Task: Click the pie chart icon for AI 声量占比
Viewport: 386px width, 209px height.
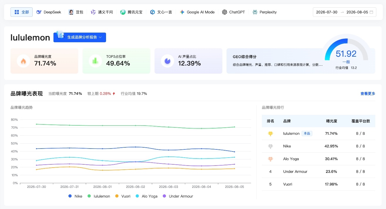Action: point(167,61)
